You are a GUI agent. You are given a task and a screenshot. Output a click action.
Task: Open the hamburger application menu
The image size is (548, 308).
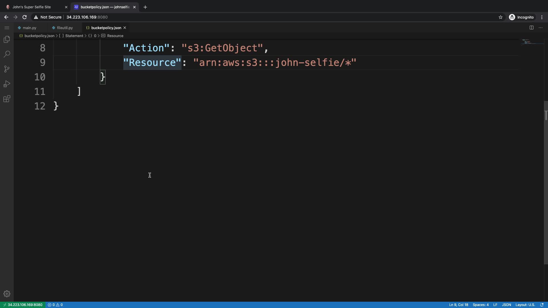pyautogui.click(x=7, y=28)
